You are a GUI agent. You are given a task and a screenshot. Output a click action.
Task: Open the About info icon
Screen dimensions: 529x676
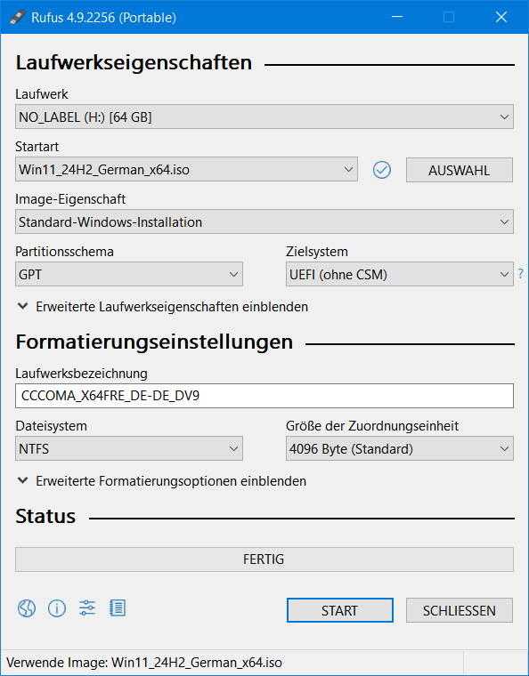57,608
